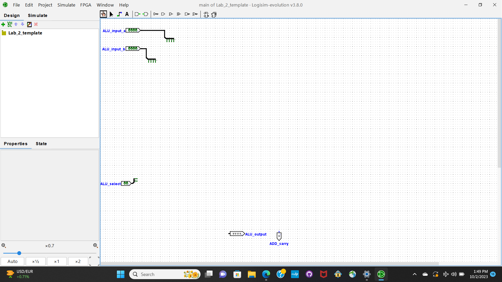Toggle first bit of ALU_input_a pin
This screenshot has height=282, width=502.
(129, 30)
